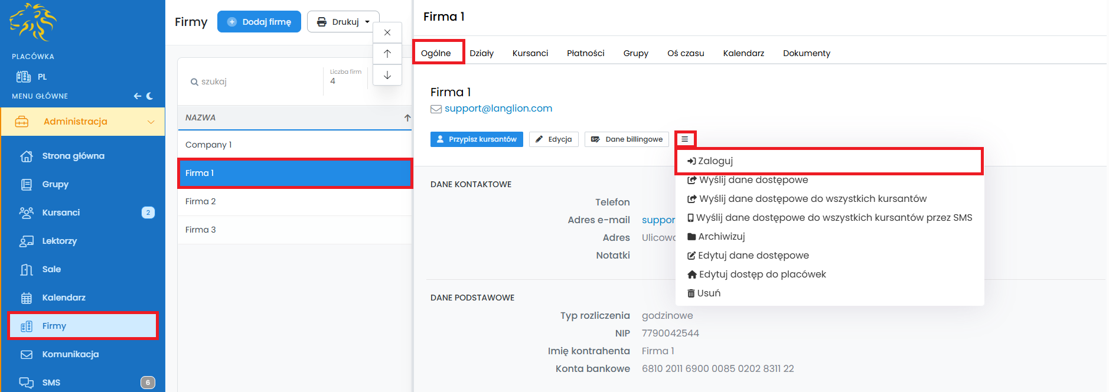Go to previous company with up arrow
The image size is (1109, 392).
pyautogui.click(x=387, y=54)
